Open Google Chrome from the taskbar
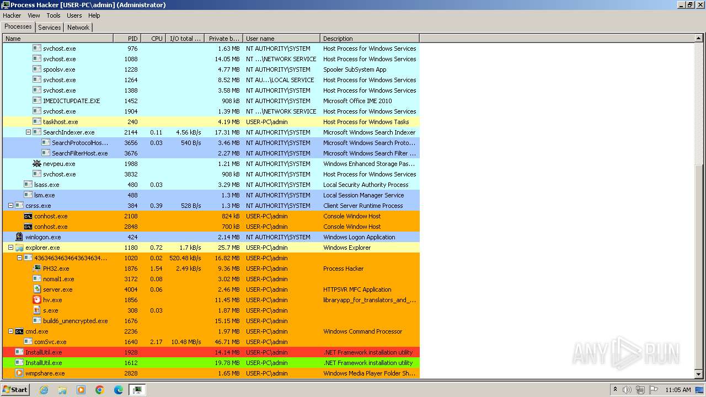This screenshot has width=706, height=397. [x=100, y=390]
